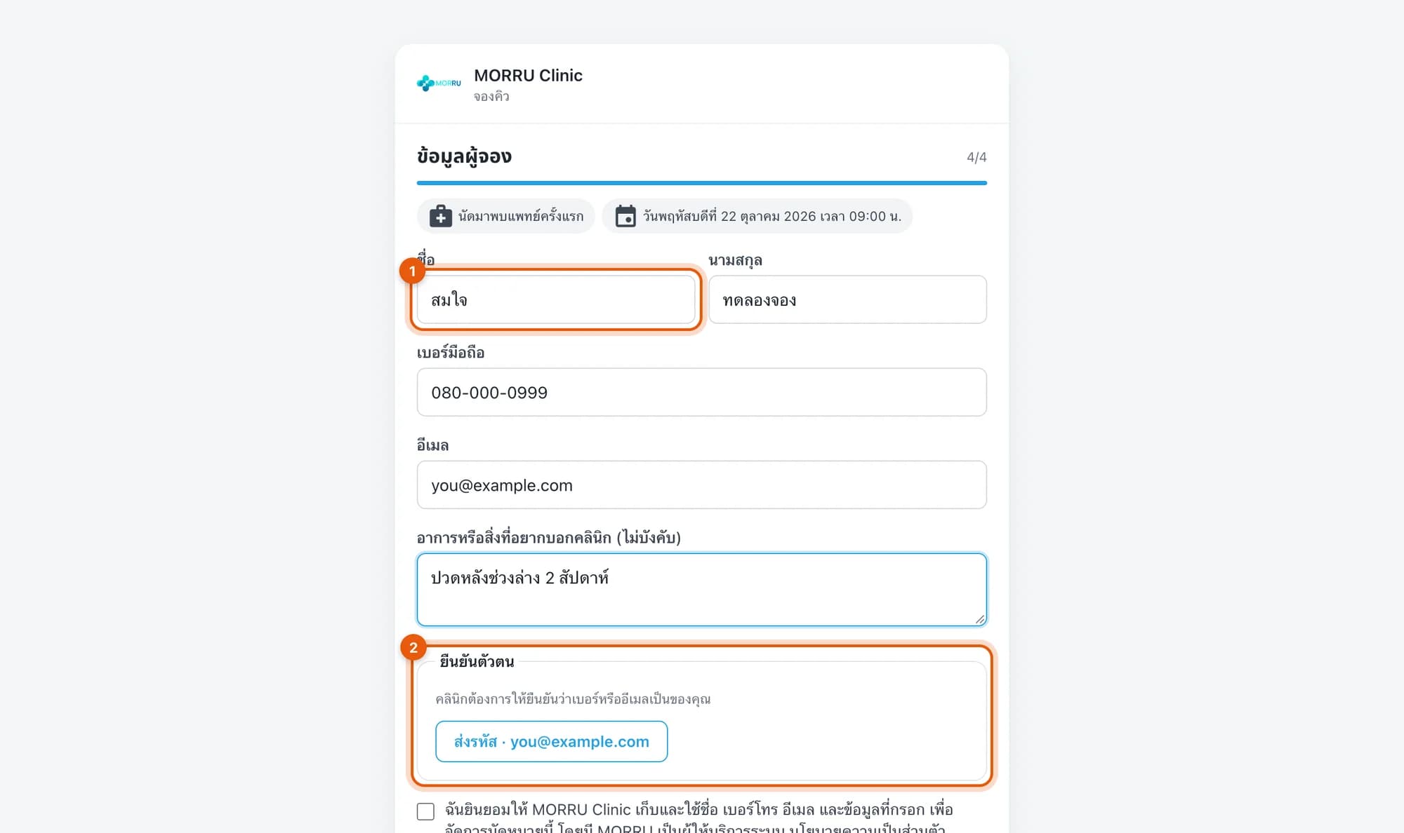Click the calendar icon beside the appointment date
Viewport: 1404px width, 833px height.
click(625, 216)
